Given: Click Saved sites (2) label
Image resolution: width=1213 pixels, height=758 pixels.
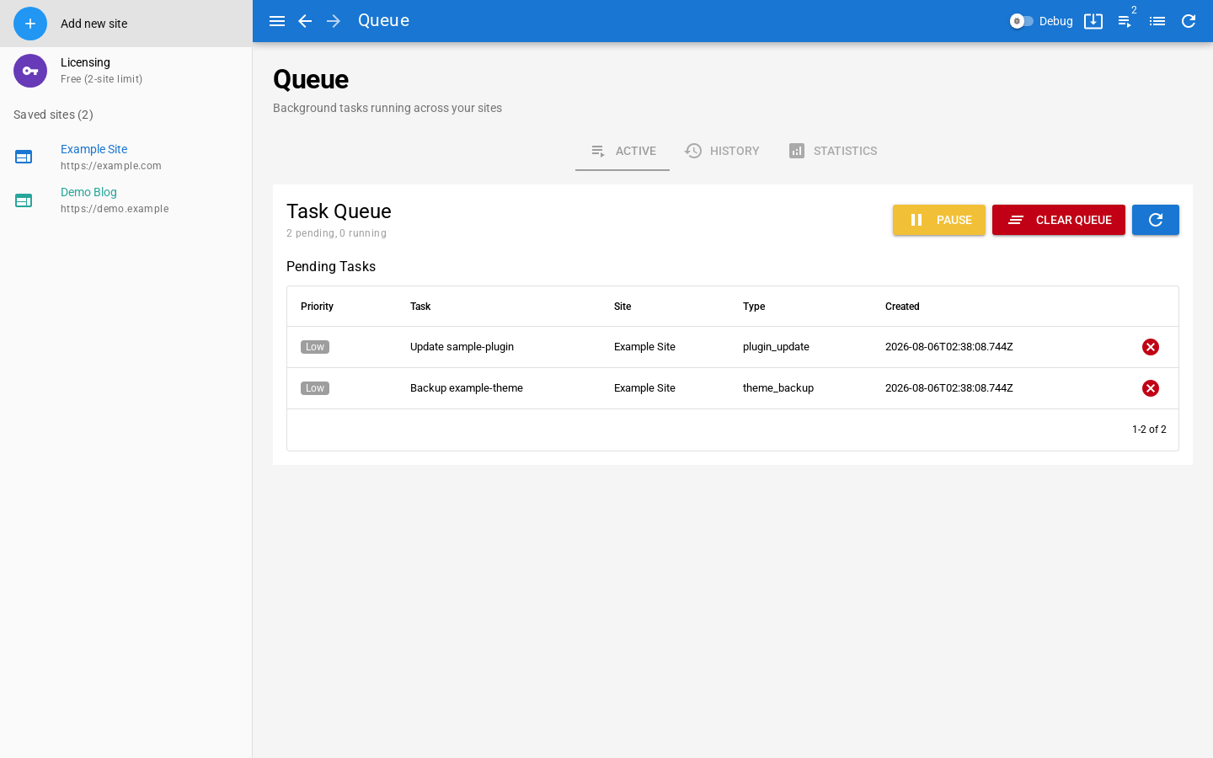Looking at the screenshot, I should [53, 115].
